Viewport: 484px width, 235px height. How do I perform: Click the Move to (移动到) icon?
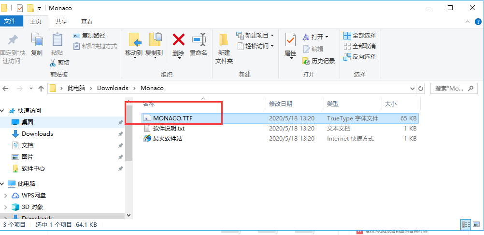[x=134, y=39]
